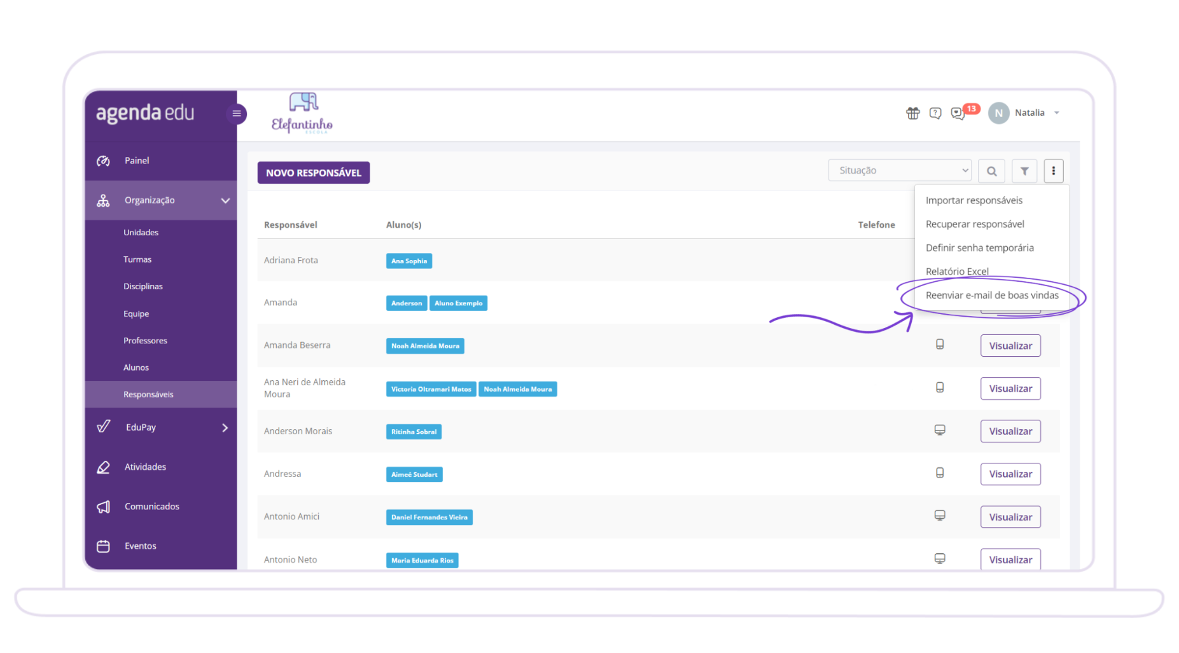
Task: Open Alunos in sidebar
Action: click(136, 368)
